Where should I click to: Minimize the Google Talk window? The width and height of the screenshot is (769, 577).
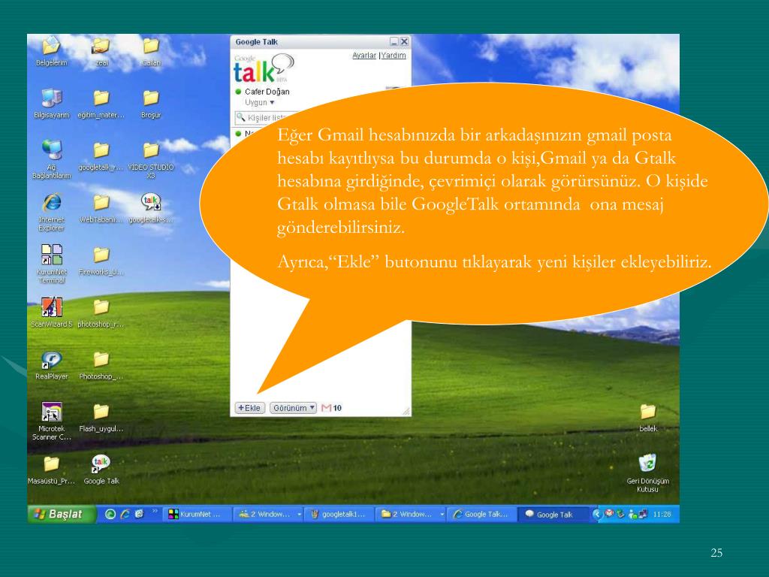(394, 42)
